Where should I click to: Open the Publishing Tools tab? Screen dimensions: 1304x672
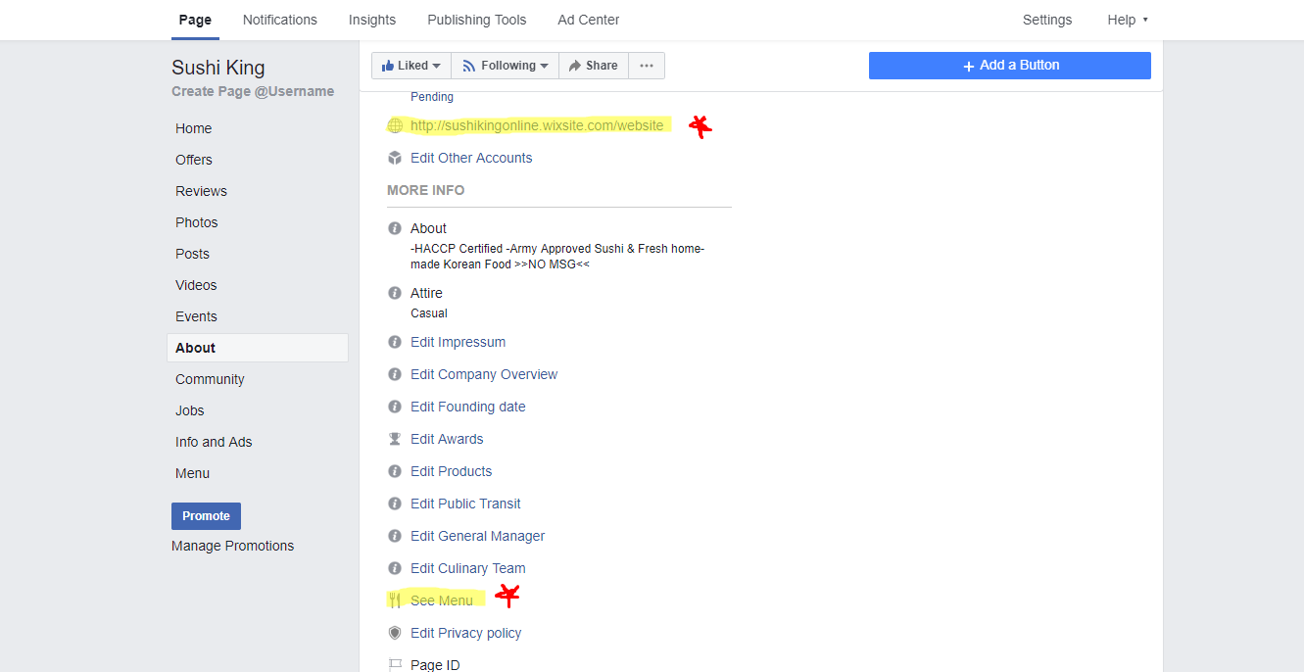[x=476, y=20]
